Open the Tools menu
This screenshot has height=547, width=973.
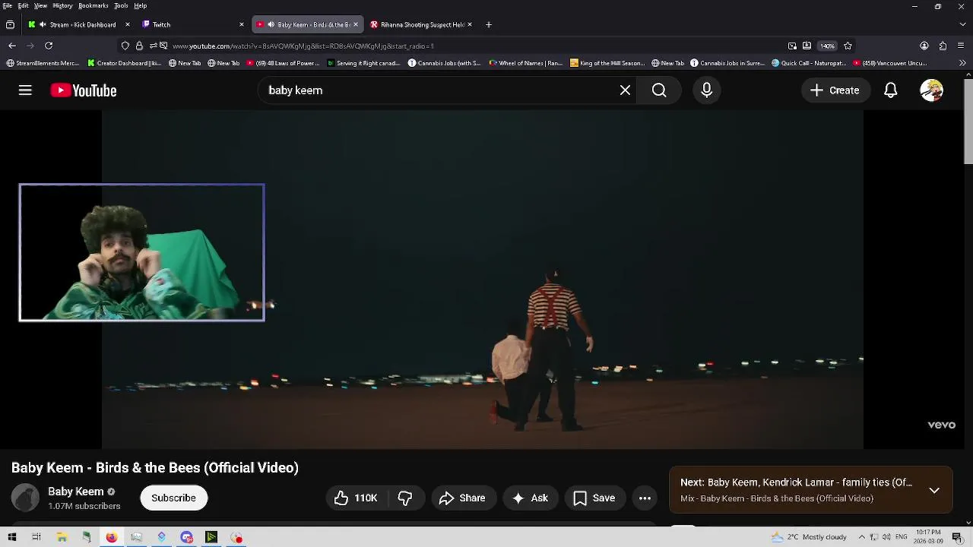click(121, 6)
